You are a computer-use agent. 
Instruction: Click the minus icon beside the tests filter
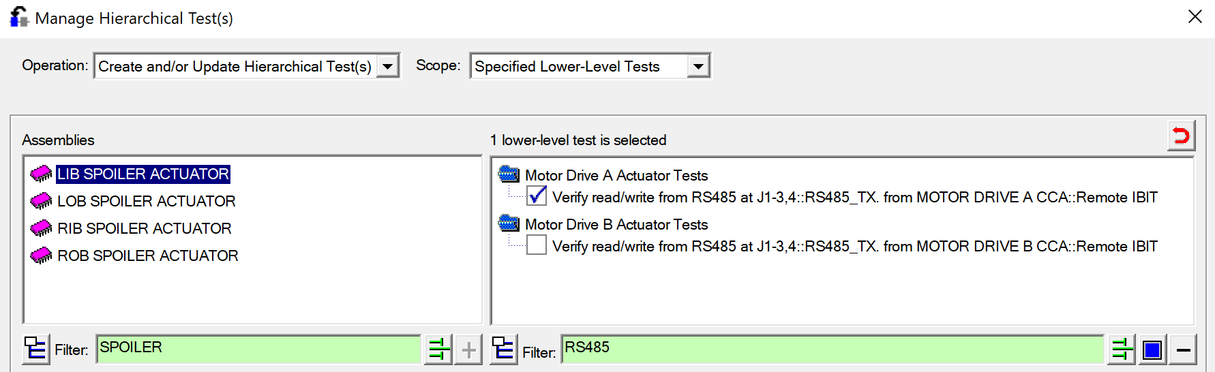pos(1184,350)
